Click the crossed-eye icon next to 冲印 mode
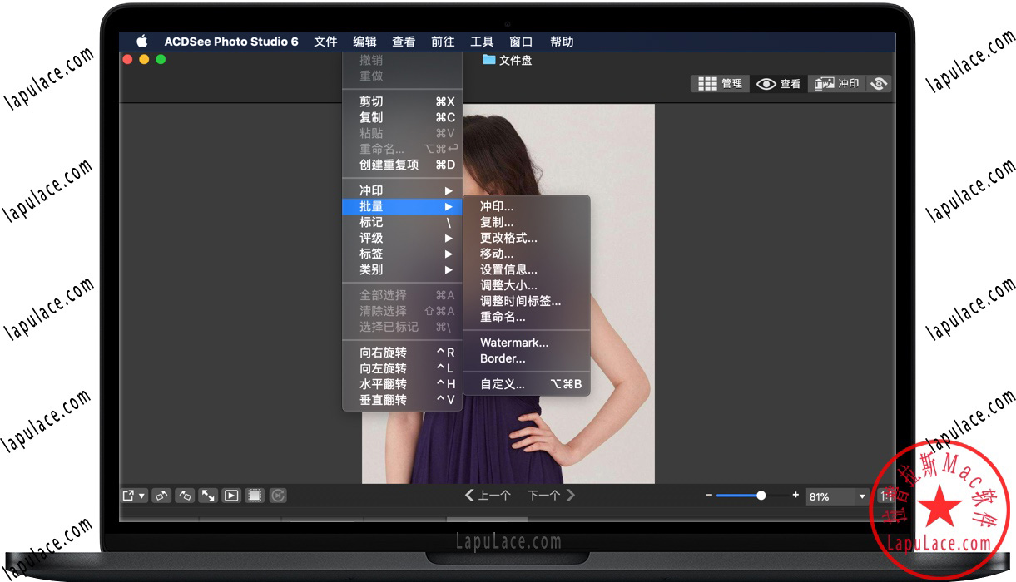Image resolution: width=1016 pixels, height=582 pixels. pyautogui.click(x=879, y=84)
